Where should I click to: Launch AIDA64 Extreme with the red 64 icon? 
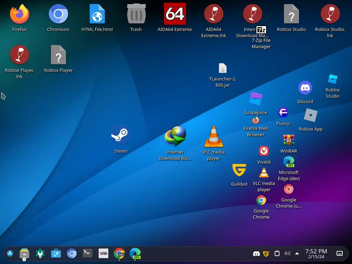pyautogui.click(x=175, y=14)
